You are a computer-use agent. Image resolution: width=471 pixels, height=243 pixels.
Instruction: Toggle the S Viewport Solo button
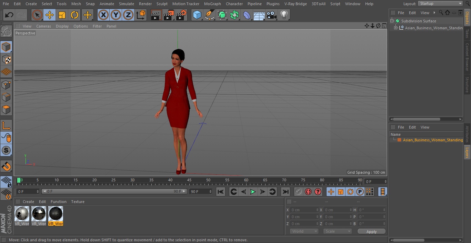pos(6,150)
